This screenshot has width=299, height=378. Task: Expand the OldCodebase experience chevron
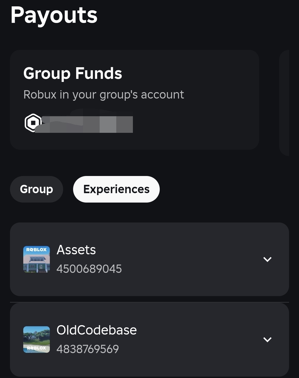pyautogui.click(x=267, y=340)
